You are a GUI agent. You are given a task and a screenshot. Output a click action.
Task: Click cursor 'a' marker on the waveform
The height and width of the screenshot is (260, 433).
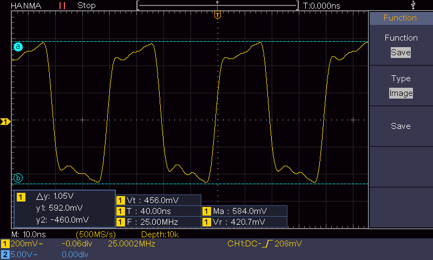click(18, 47)
